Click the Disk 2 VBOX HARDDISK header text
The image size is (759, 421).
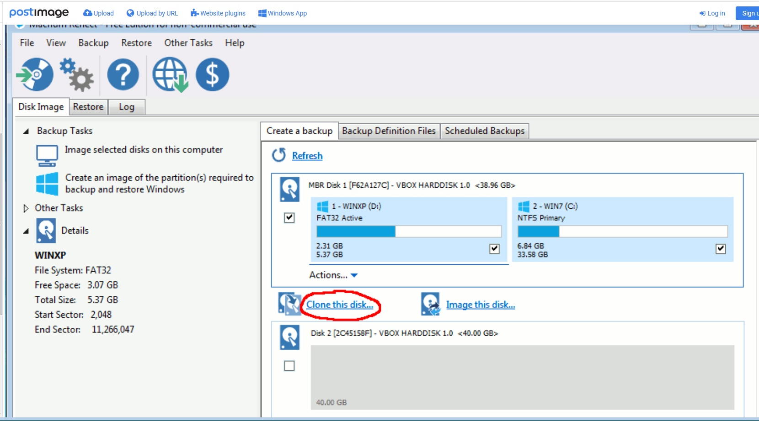[x=404, y=333]
